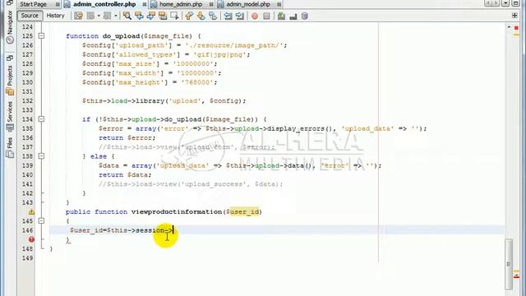Click on 'viewproductinformation' function name

177,212
